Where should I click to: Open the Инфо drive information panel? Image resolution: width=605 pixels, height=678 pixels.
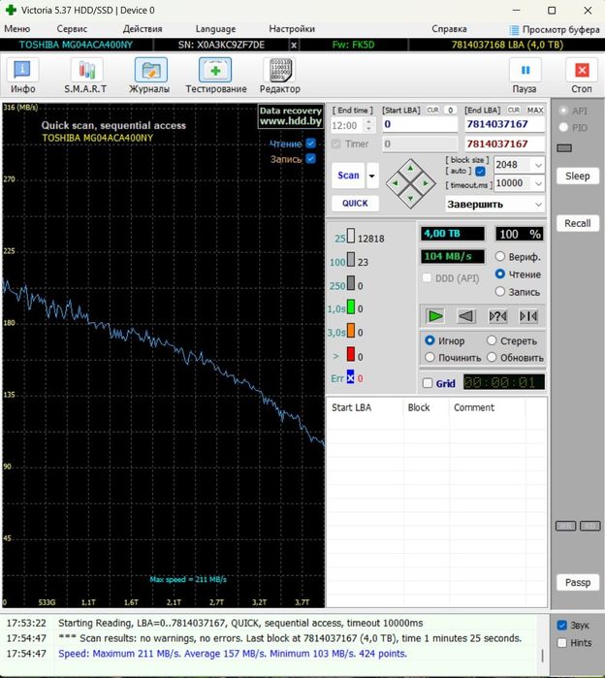pos(22,71)
